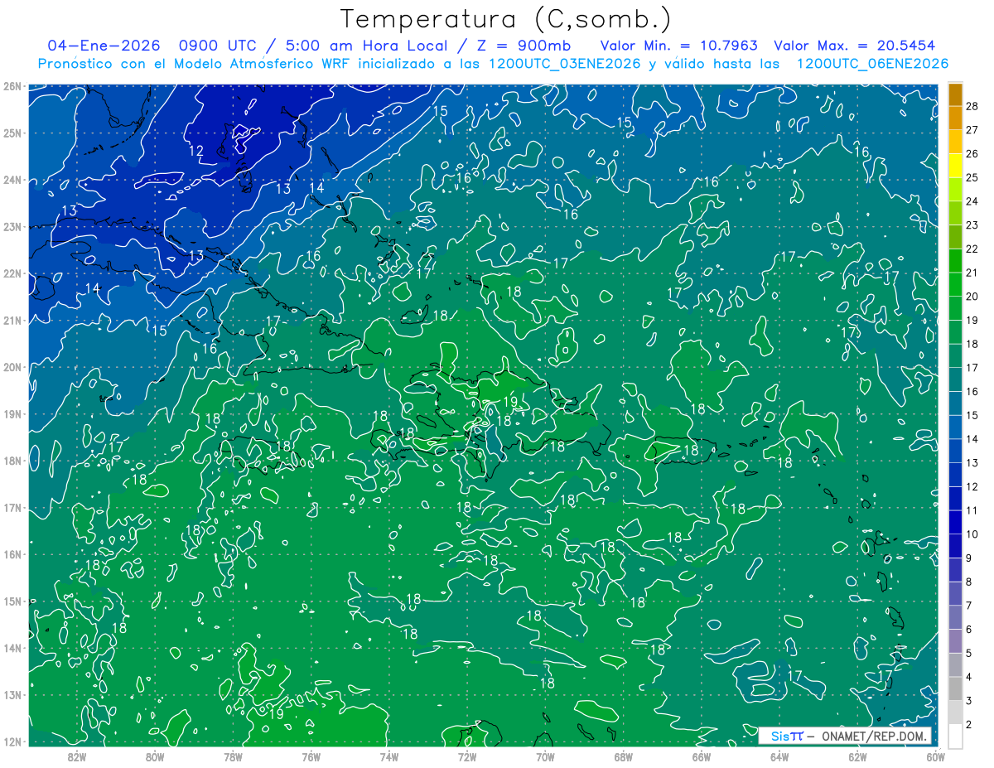
Task: Click the '80W' longitude axis label
Action: click(155, 756)
